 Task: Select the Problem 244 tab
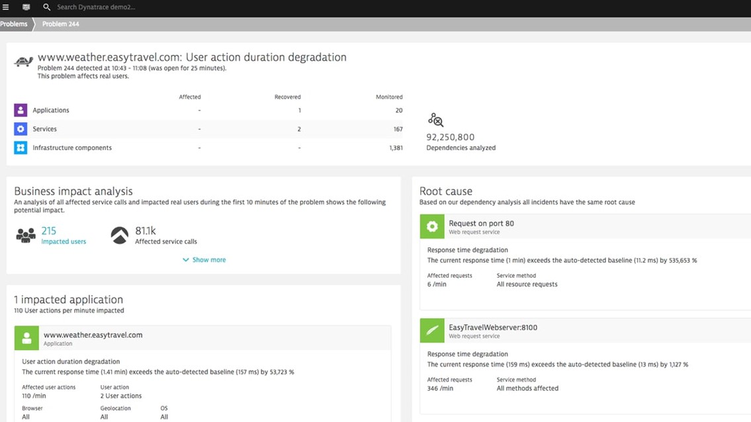pyautogui.click(x=60, y=23)
